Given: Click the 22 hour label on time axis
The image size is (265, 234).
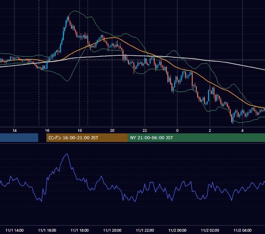Looking at the screenshot, I should [145, 131].
